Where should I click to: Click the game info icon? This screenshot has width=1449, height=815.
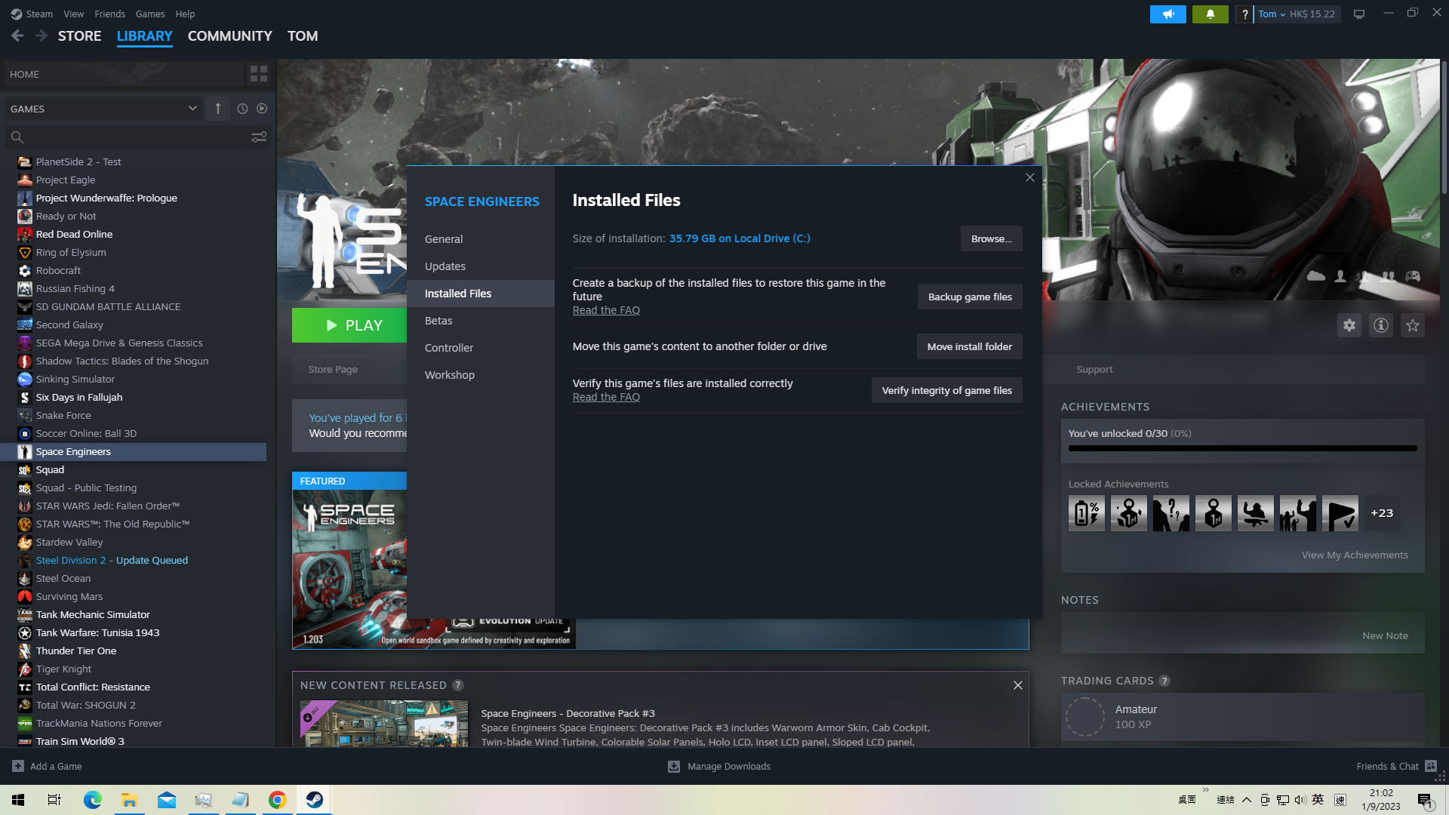click(1380, 325)
